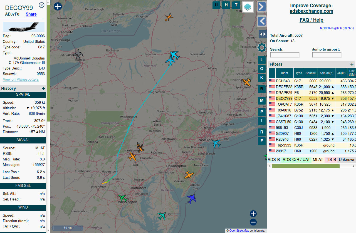
Task: Open the settings gear on map
Action: point(262,48)
